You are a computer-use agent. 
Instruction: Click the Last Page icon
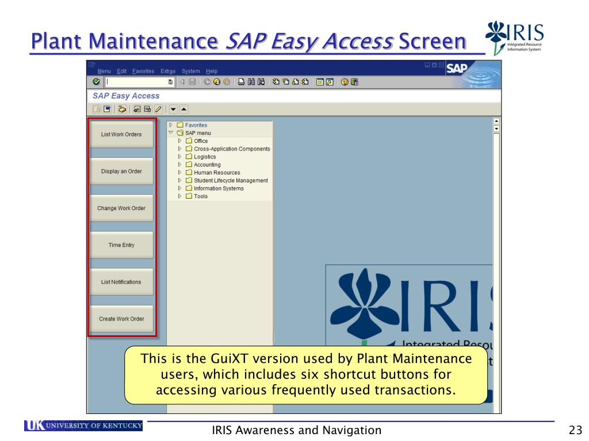305,82
